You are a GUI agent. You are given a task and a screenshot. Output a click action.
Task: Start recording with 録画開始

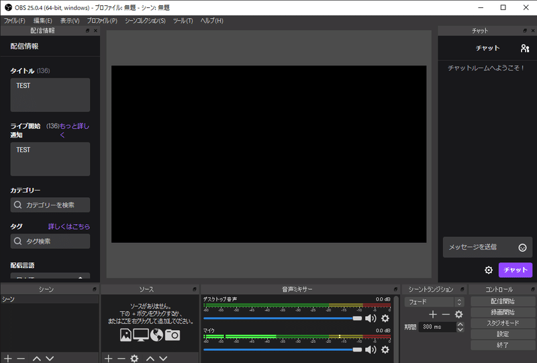pyautogui.click(x=502, y=312)
